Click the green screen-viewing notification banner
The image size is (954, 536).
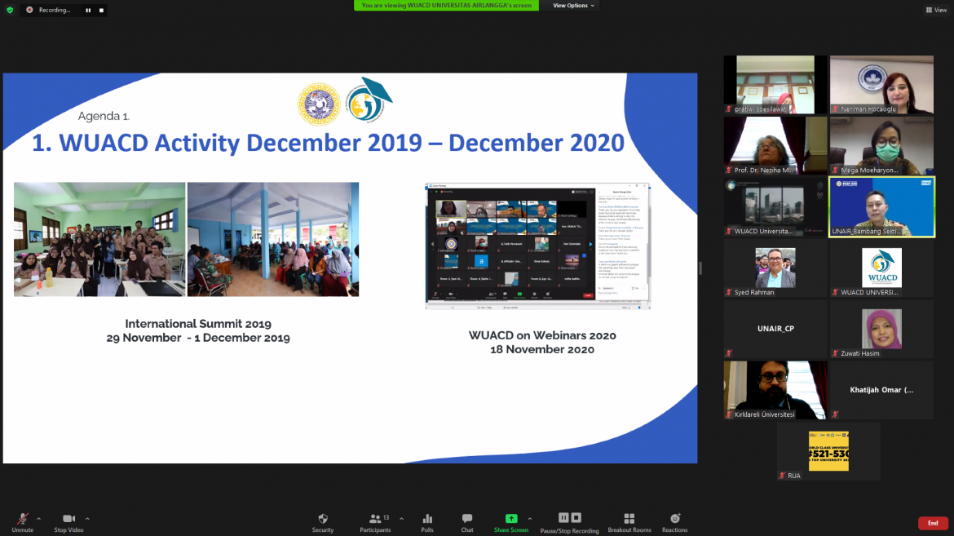[446, 6]
